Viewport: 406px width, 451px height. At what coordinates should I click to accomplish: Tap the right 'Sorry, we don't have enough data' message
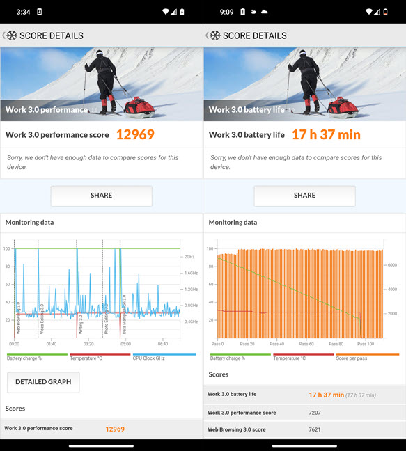click(x=296, y=162)
